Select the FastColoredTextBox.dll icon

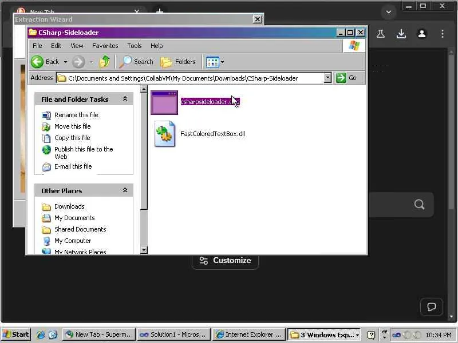tap(165, 134)
